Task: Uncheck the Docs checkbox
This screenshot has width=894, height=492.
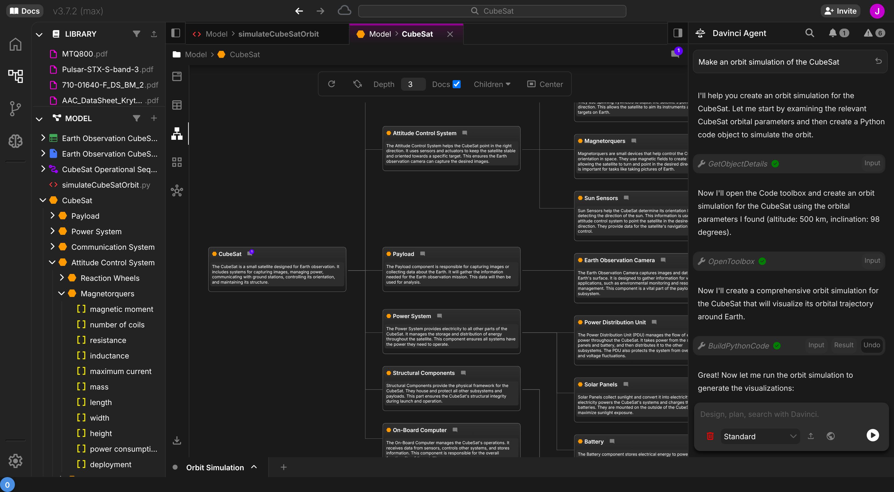Action: point(457,84)
